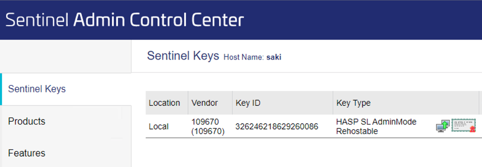
Task: Click the Sentinel Keys page heading
Action: click(x=183, y=56)
